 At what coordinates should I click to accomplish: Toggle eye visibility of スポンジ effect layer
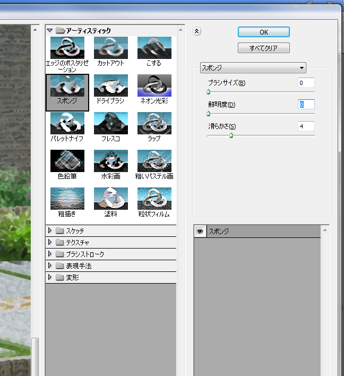[x=200, y=231]
